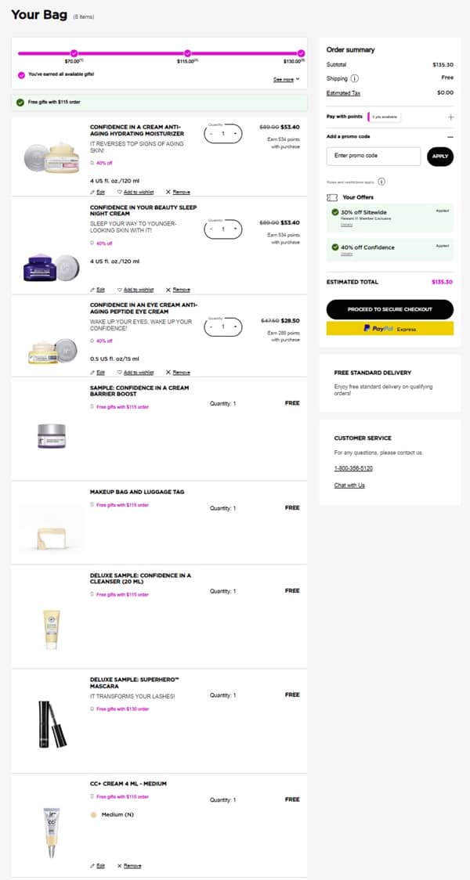Decrease quantity of Beauty Sleep Night Cream
This screenshot has width=470, height=880.
coord(211,229)
